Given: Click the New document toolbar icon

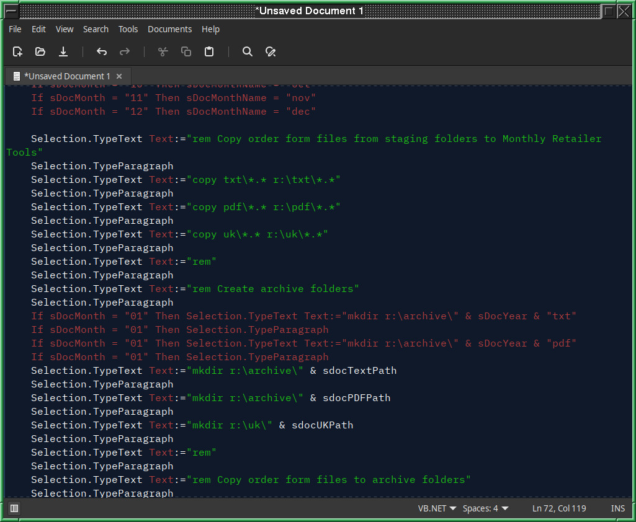Looking at the screenshot, I should pyautogui.click(x=17, y=52).
